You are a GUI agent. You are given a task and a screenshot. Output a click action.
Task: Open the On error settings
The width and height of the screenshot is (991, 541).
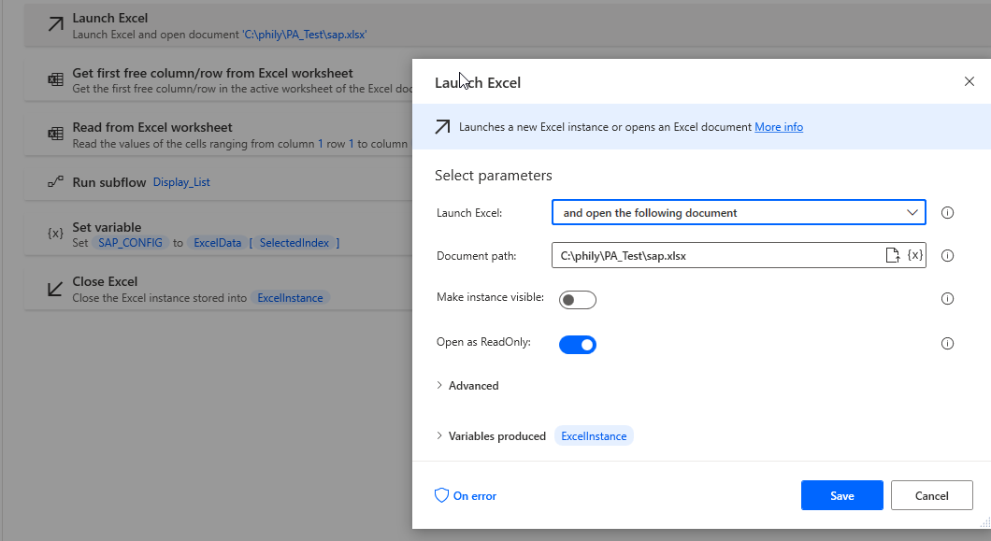[466, 496]
